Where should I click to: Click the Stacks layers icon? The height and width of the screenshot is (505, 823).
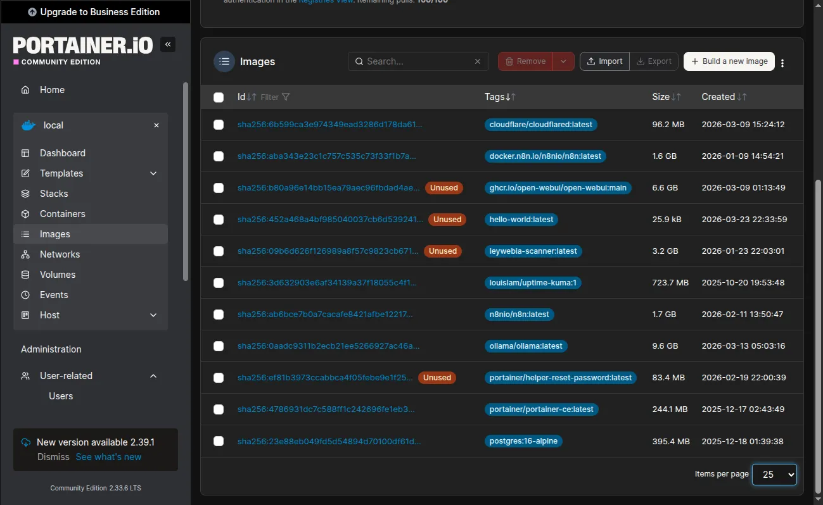pos(25,194)
